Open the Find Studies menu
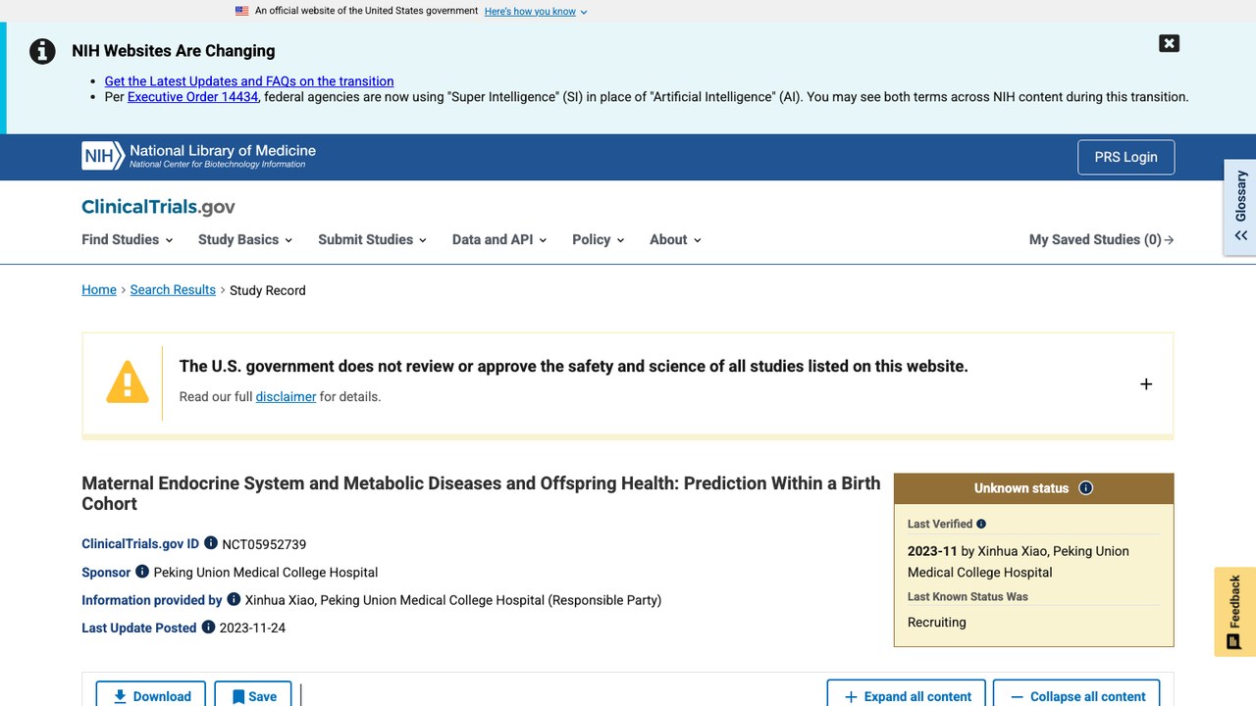 point(128,239)
